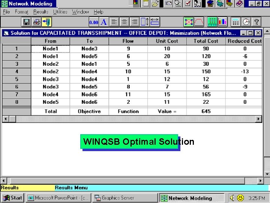Click the graphic network solution icon
This screenshot has width=270, height=203.
(x=189, y=22)
